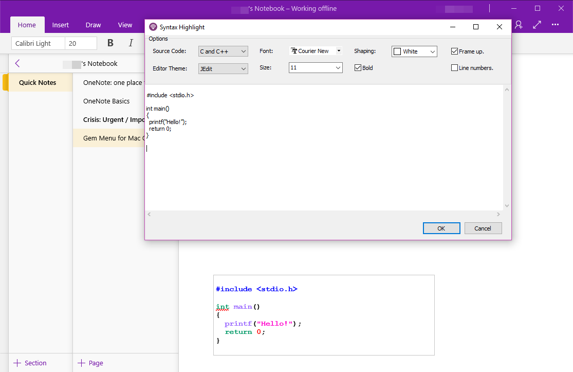Switch to the Draw ribbon tab
This screenshot has height=372, width=573.
click(x=93, y=25)
